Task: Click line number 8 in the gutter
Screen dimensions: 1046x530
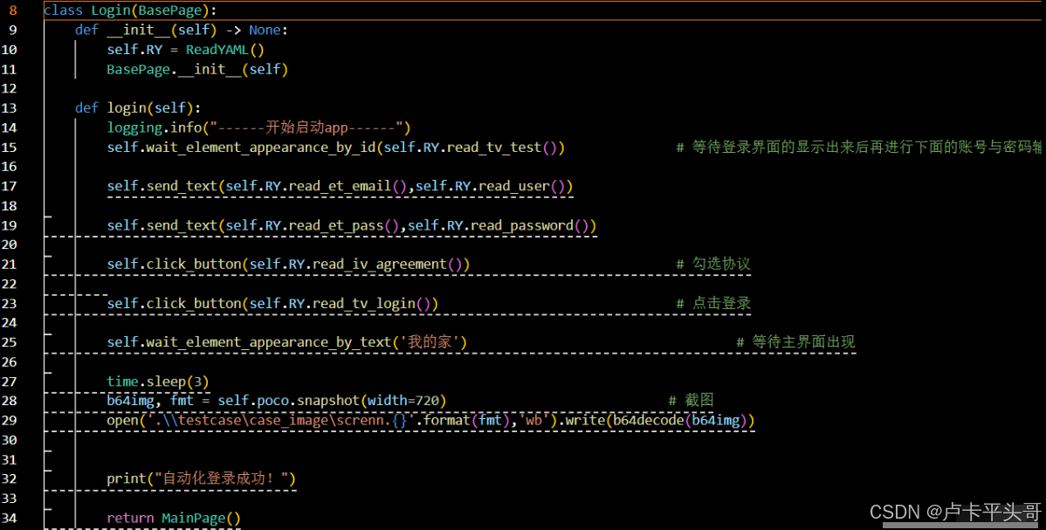Action: (x=13, y=10)
